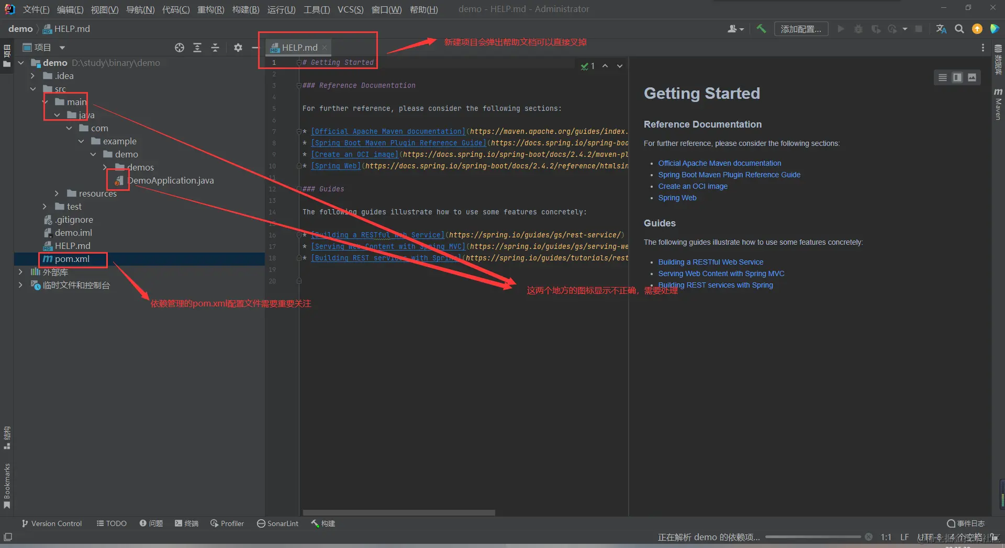Collapse all items in the project tree

(215, 48)
